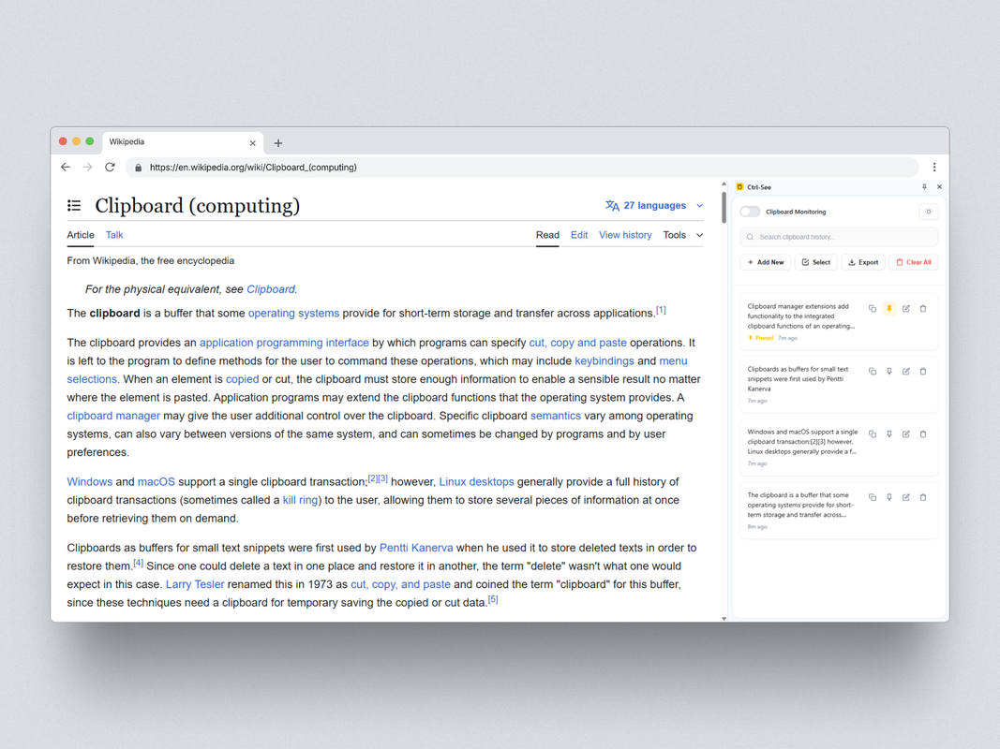Open the italic 'Clipboard' disambiguation link
1000x749 pixels.
pos(271,289)
